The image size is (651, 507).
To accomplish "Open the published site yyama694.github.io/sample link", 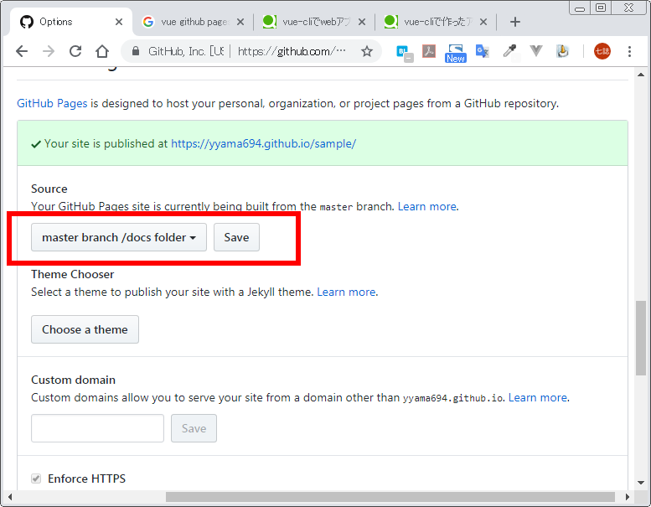I will [264, 143].
